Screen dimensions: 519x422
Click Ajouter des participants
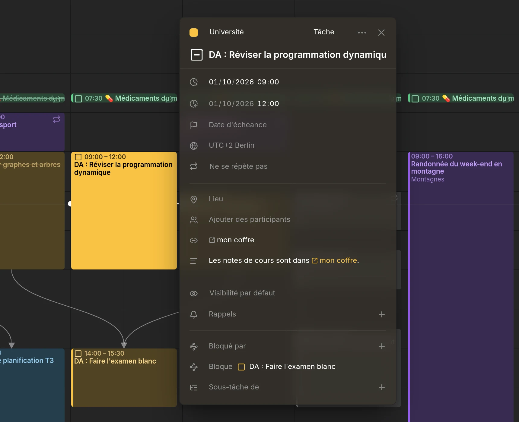250,219
